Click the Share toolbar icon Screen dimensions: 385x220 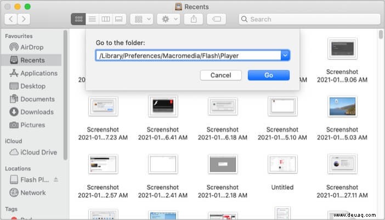[194, 19]
